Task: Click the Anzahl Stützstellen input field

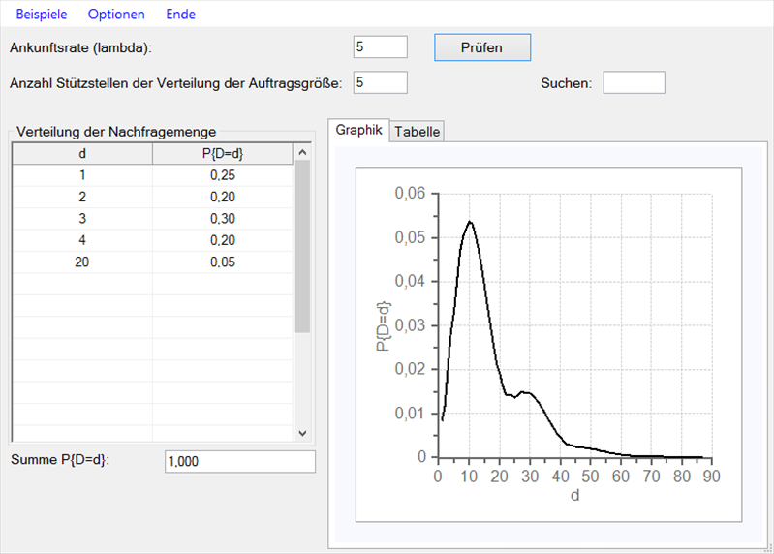Action: pos(381,82)
